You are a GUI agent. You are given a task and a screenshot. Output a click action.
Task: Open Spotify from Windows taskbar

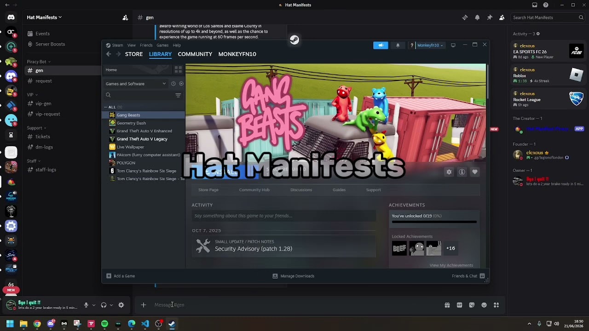(x=104, y=324)
